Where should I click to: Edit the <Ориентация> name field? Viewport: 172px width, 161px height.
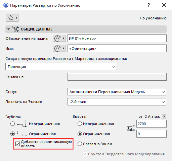click(x=117, y=49)
